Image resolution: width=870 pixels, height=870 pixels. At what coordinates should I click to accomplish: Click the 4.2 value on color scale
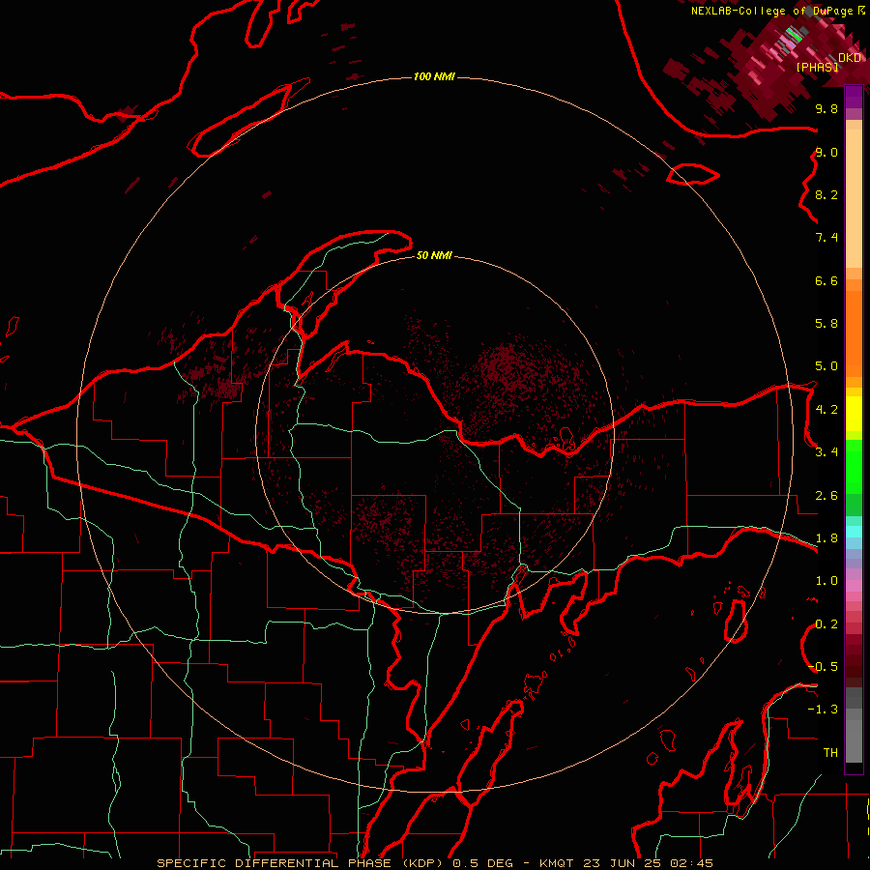tap(826, 410)
